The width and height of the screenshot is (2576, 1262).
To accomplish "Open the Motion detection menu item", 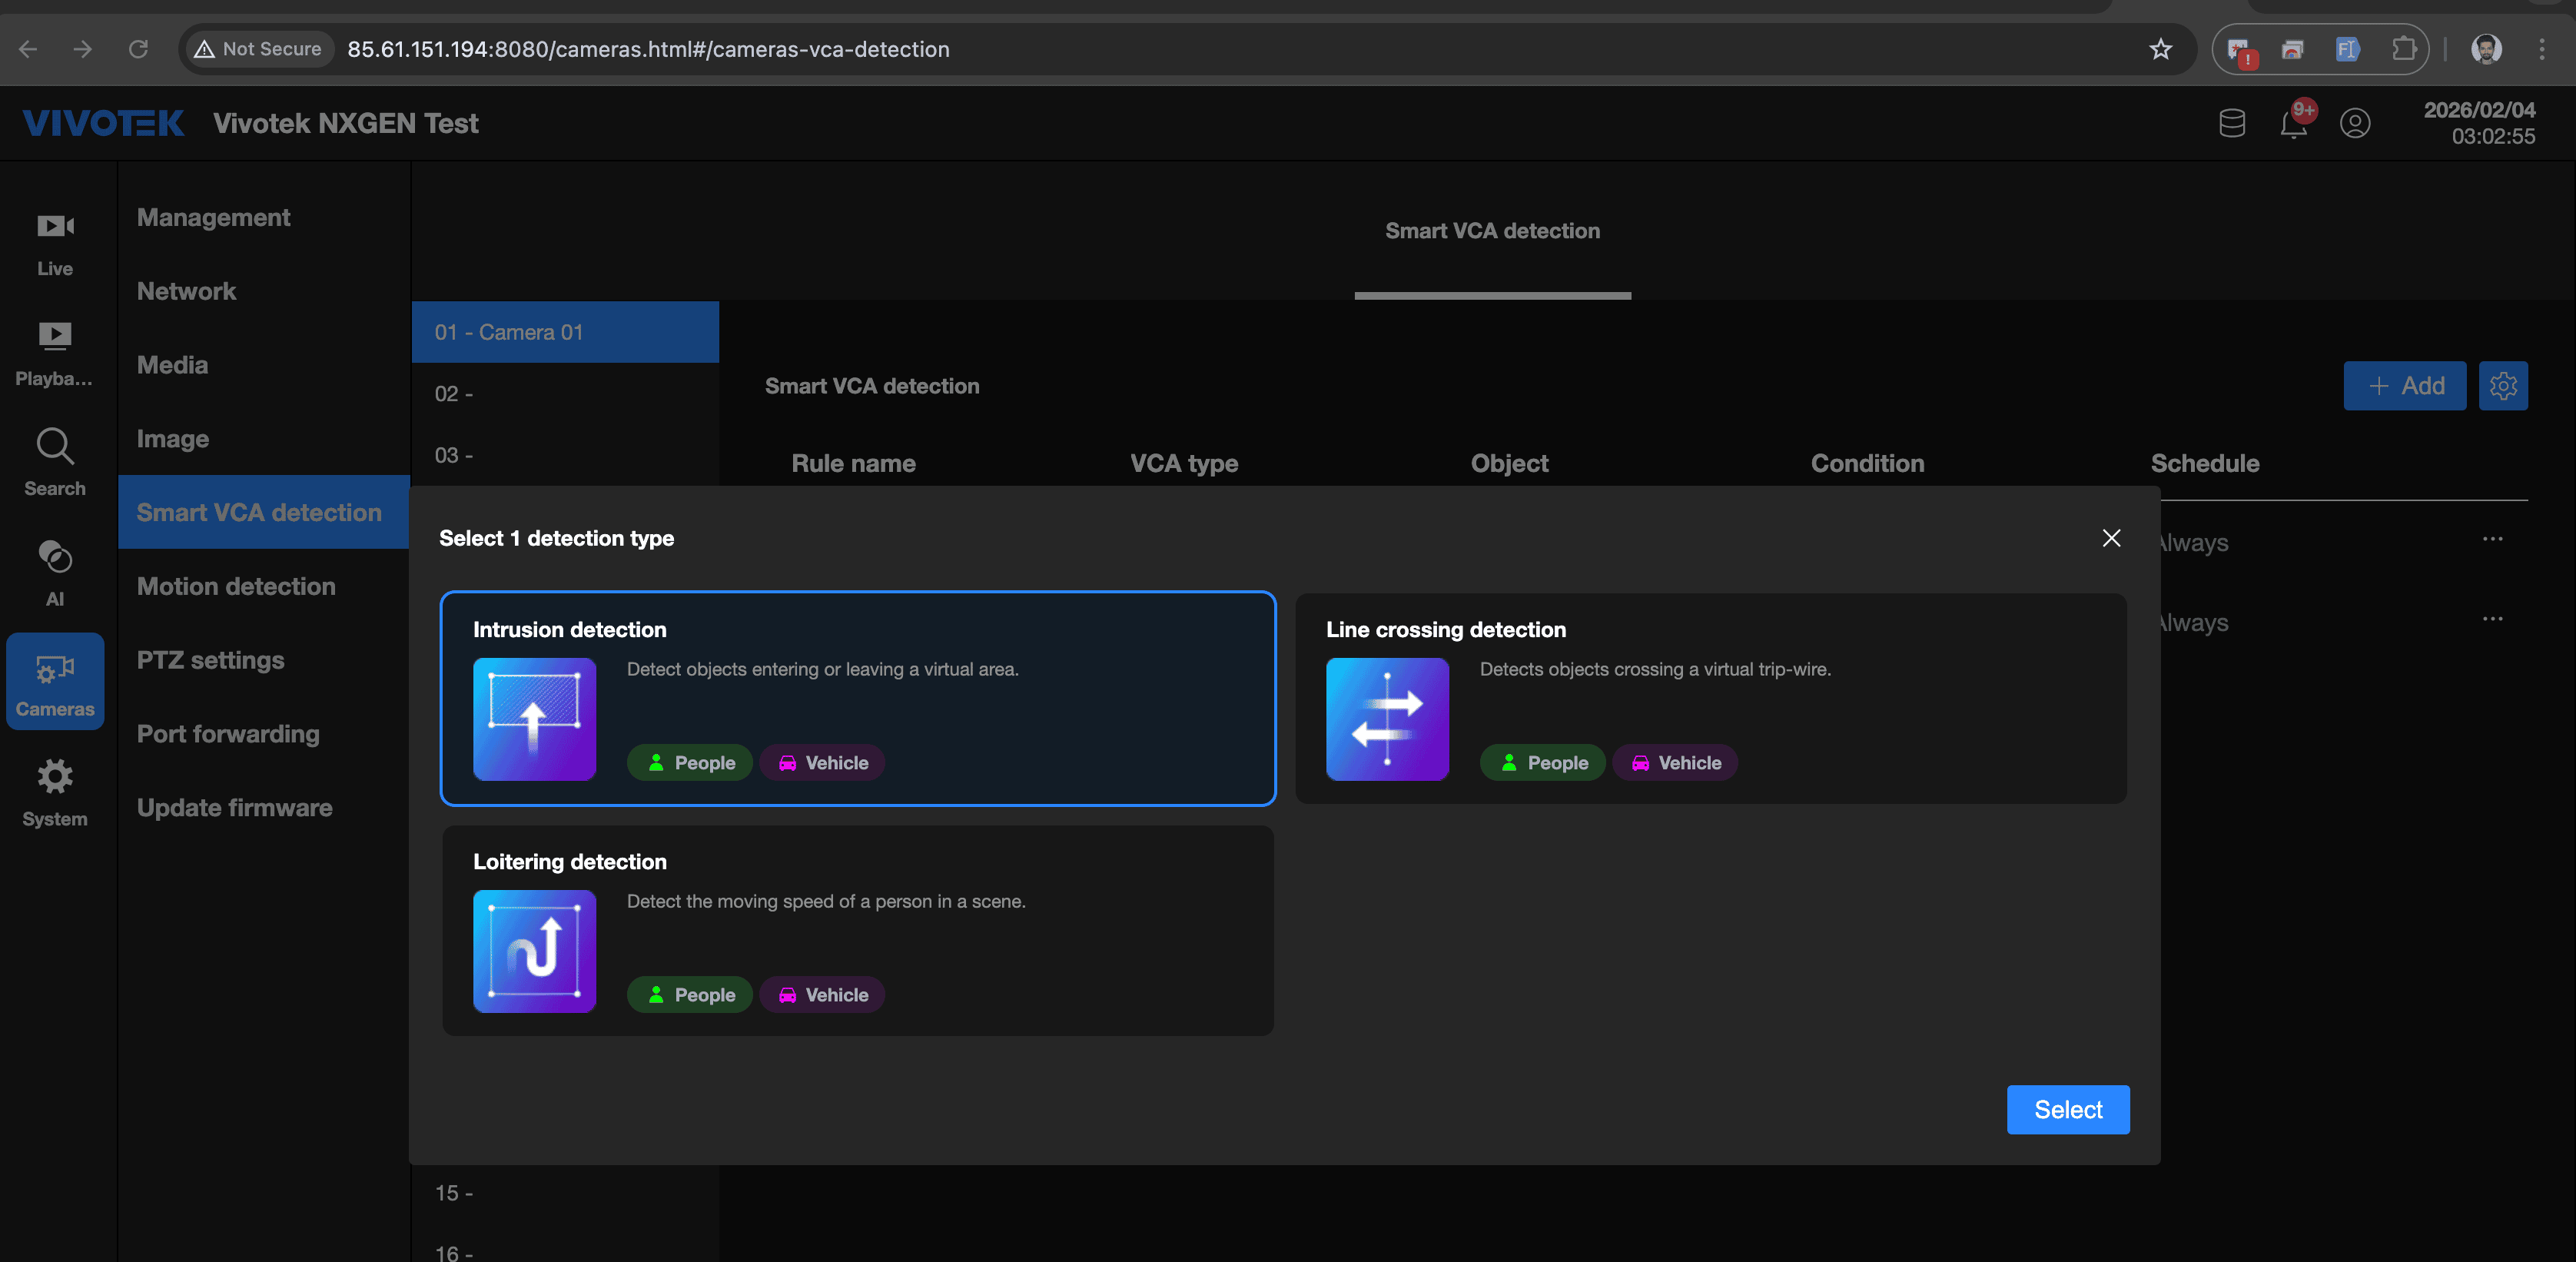I will (x=236, y=586).
